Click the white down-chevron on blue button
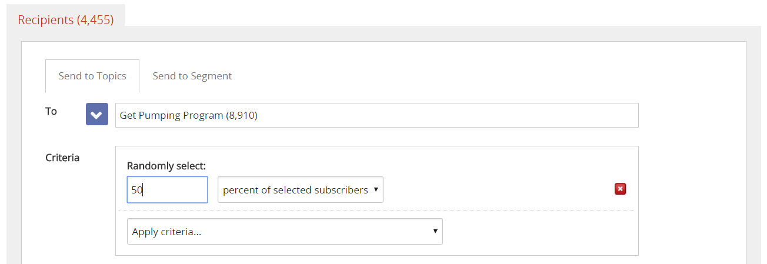 click(x=97, y=114)
